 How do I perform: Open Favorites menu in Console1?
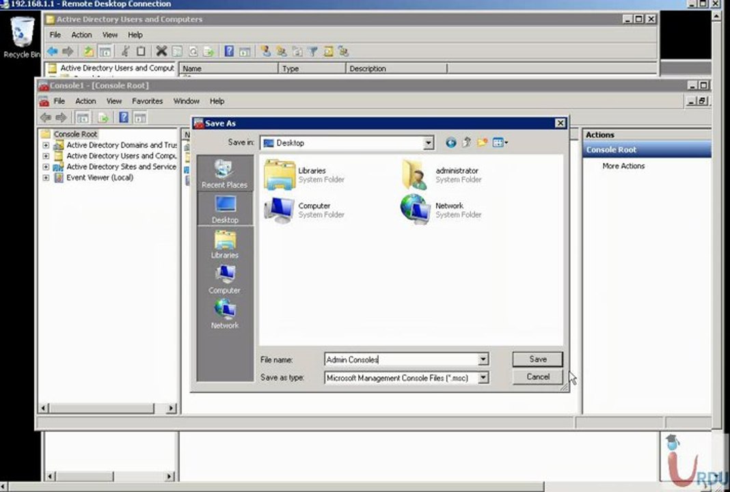[147, 101]
